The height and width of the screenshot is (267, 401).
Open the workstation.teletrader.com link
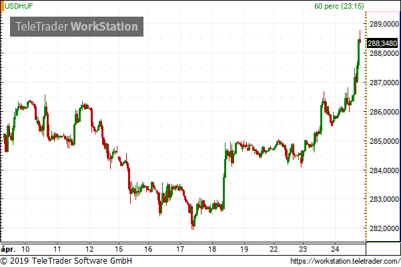point(345,261)
